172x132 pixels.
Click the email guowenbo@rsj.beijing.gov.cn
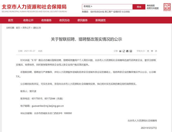point(48,106)
